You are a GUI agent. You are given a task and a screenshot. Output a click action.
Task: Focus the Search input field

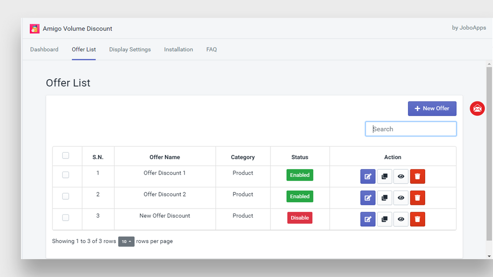(x=411, y=129)
